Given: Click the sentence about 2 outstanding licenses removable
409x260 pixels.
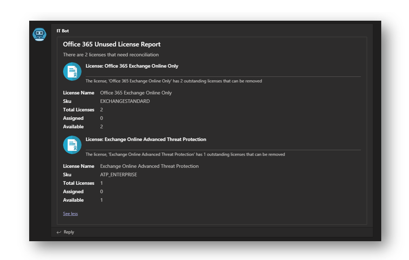Looking at the screenshot, I should [174, 81].
